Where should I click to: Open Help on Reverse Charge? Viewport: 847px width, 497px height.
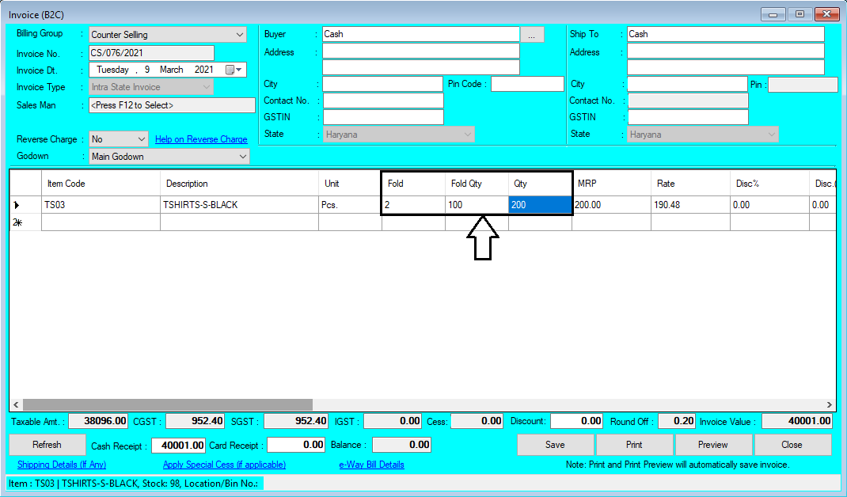201,138
